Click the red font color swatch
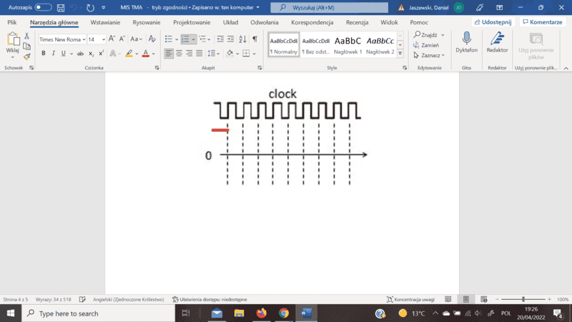The image size is (572, 322). [x=145, y=54]
